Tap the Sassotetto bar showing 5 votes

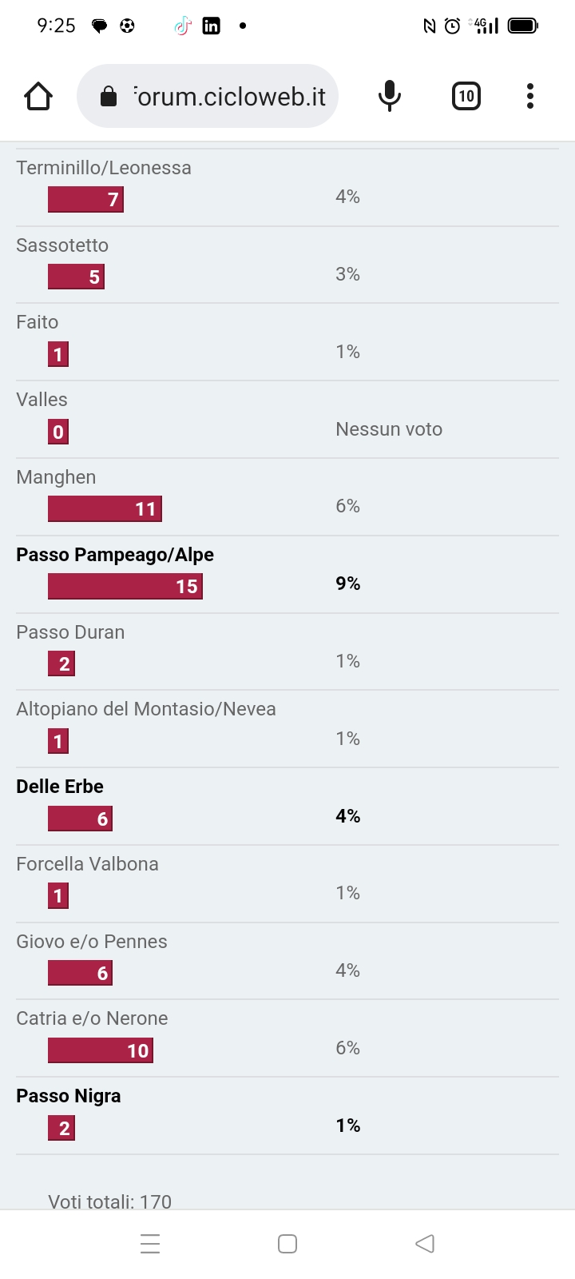(76, 277)
